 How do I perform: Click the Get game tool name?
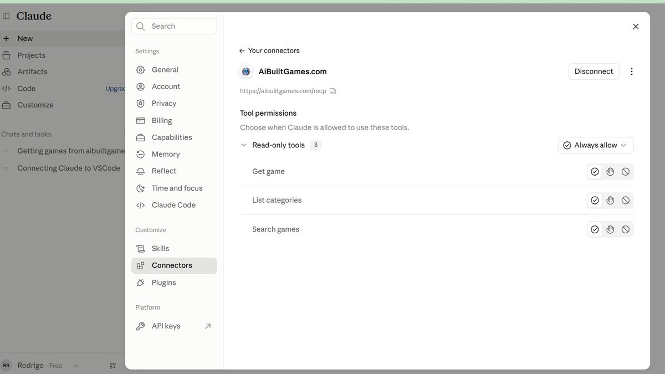(268, 172)
